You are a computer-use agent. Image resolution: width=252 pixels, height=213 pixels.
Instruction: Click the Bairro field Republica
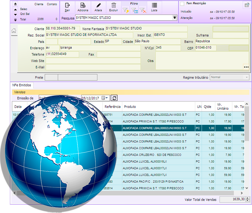point(222,41)
